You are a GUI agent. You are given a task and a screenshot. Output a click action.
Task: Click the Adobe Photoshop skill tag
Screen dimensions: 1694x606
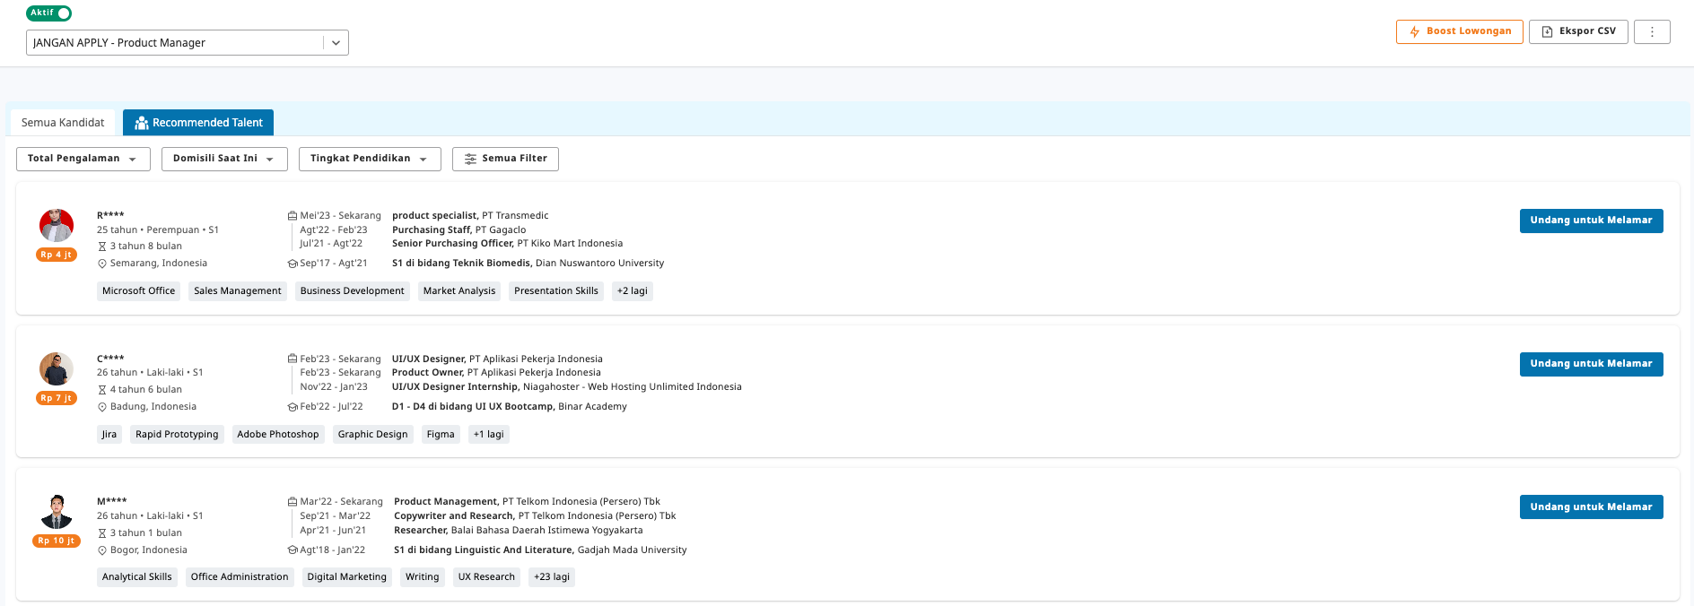pos(278,435)
